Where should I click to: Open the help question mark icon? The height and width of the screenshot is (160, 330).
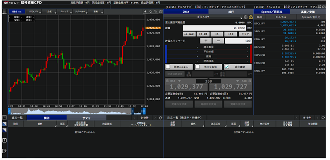[x=5, y=140]
